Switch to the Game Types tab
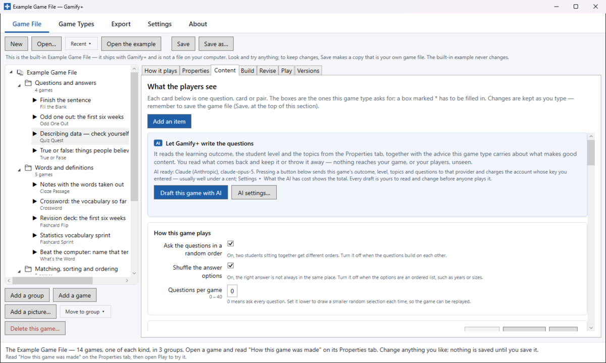The height and width of the screenshot is (363, 606). pyautogui.click(x=76, y=24)
